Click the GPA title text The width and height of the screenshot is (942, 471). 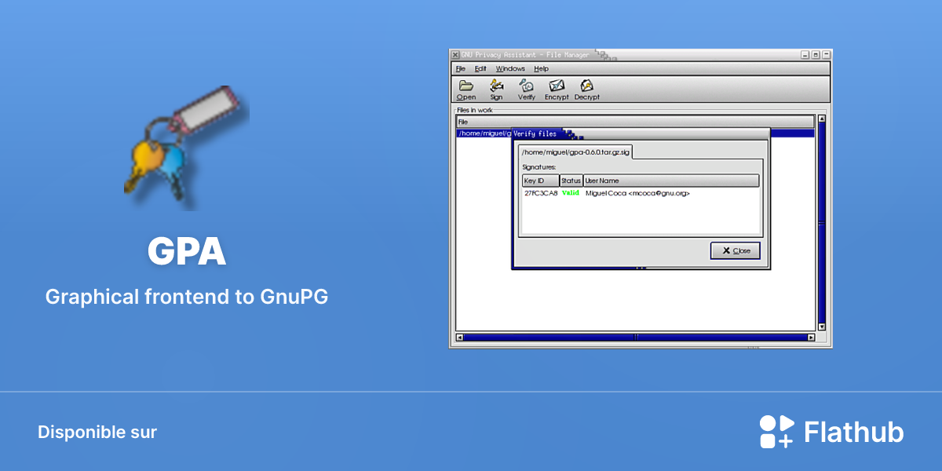click(187, 252)
